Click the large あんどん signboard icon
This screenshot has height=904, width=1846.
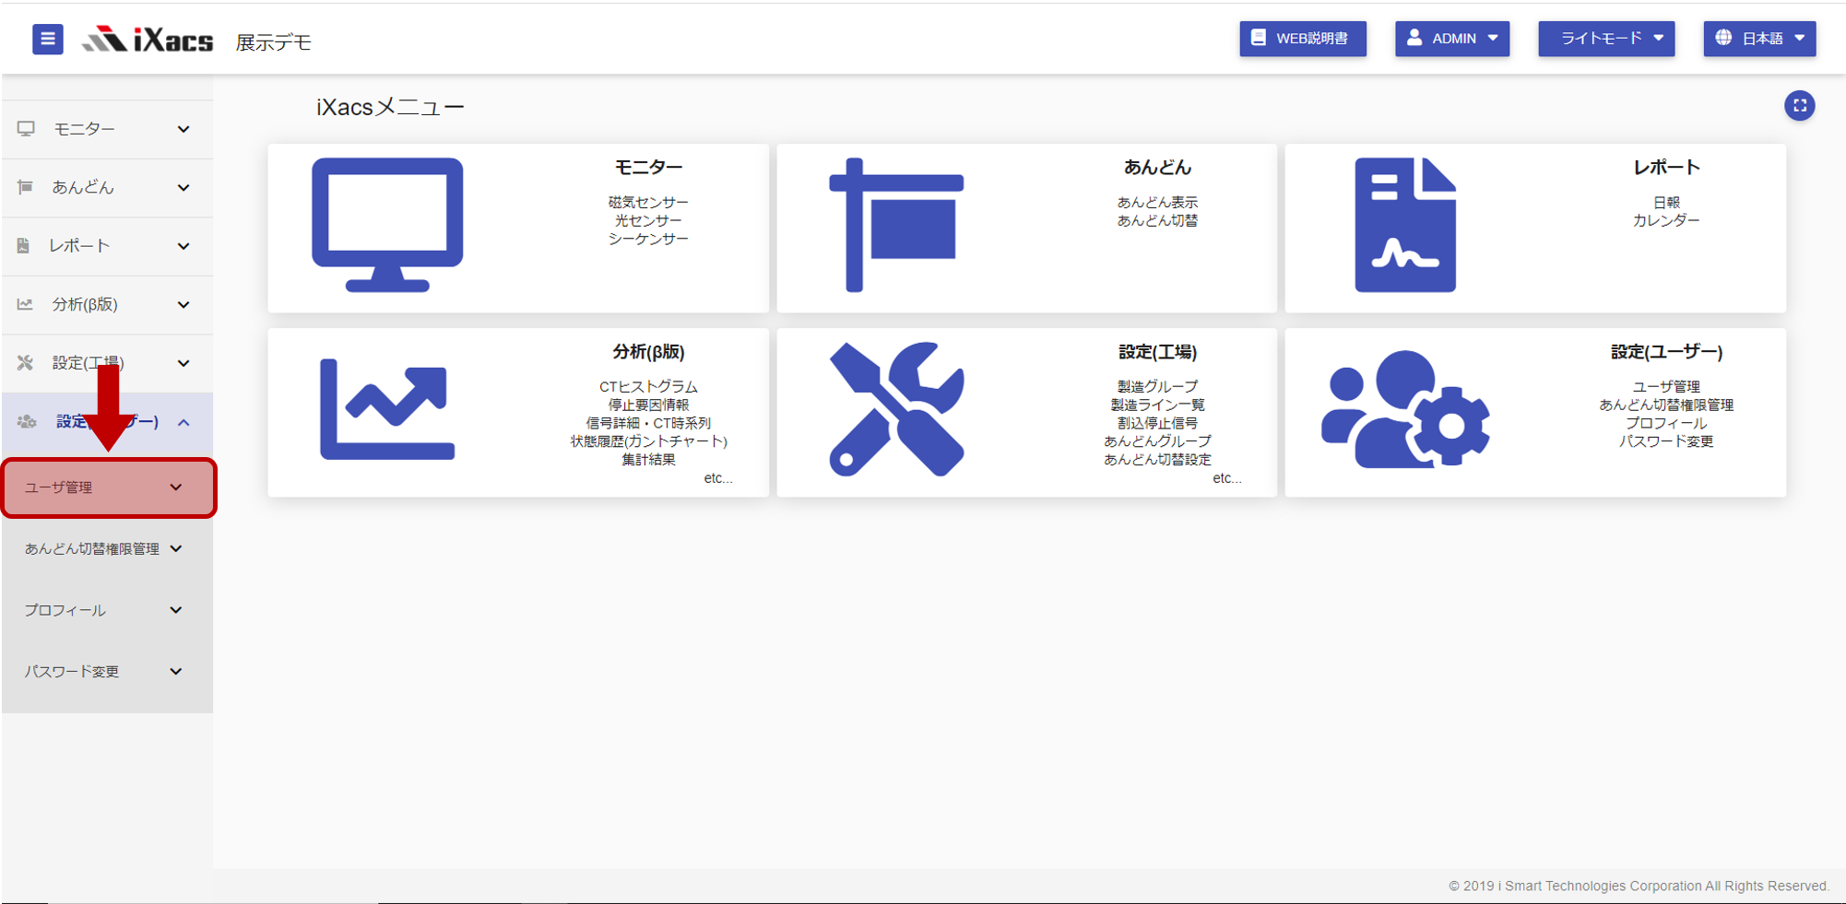click(x=896, y=225)
